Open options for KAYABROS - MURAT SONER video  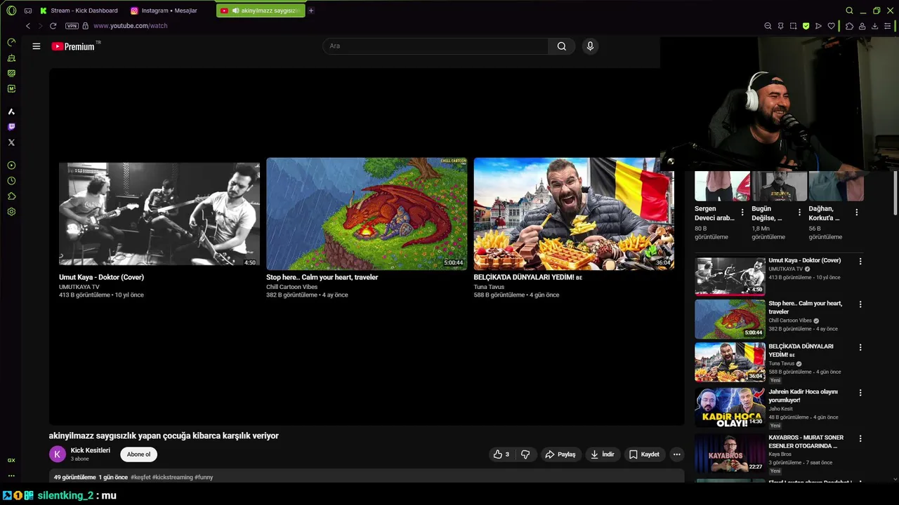click(860, 438)
